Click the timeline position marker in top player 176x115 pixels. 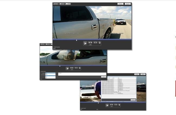click(77, 40)
